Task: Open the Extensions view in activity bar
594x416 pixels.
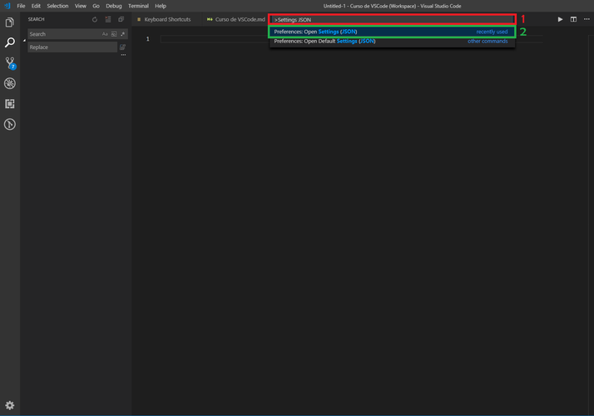Action: (10, 104)
